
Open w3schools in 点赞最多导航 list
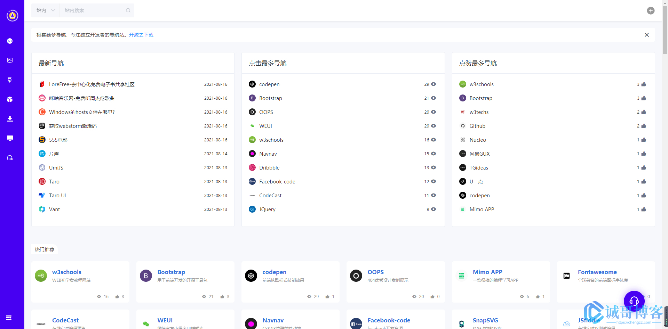482,84
